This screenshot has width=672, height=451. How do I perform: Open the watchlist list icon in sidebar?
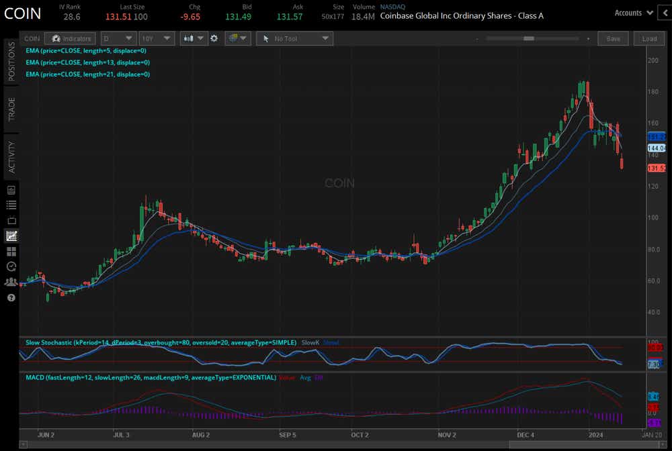pyautogui.click(x=11, y=205)
